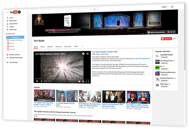
Task: Click the channel search magnifier icon
Action: 82,46
